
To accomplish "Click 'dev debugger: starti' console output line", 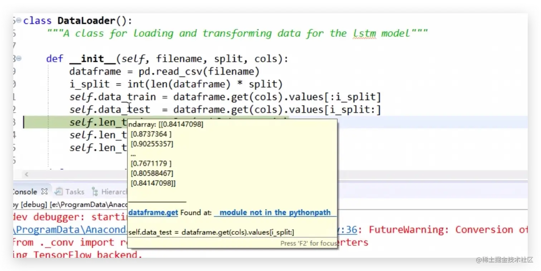I will click(70, 217).
